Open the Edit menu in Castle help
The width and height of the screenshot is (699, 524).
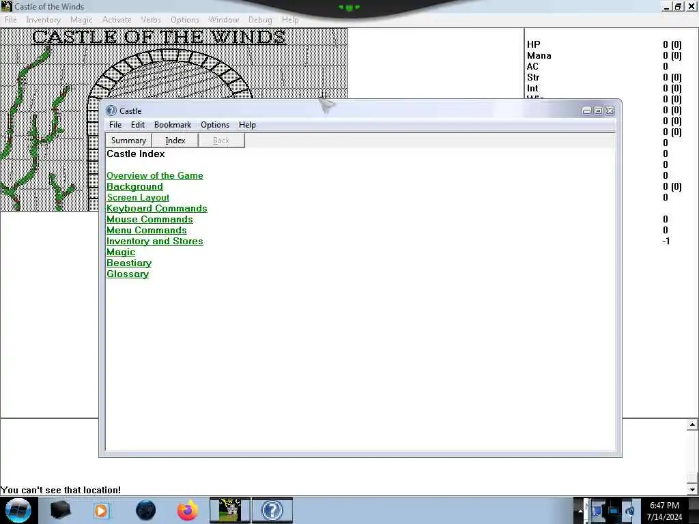click(x=138, y=125)
